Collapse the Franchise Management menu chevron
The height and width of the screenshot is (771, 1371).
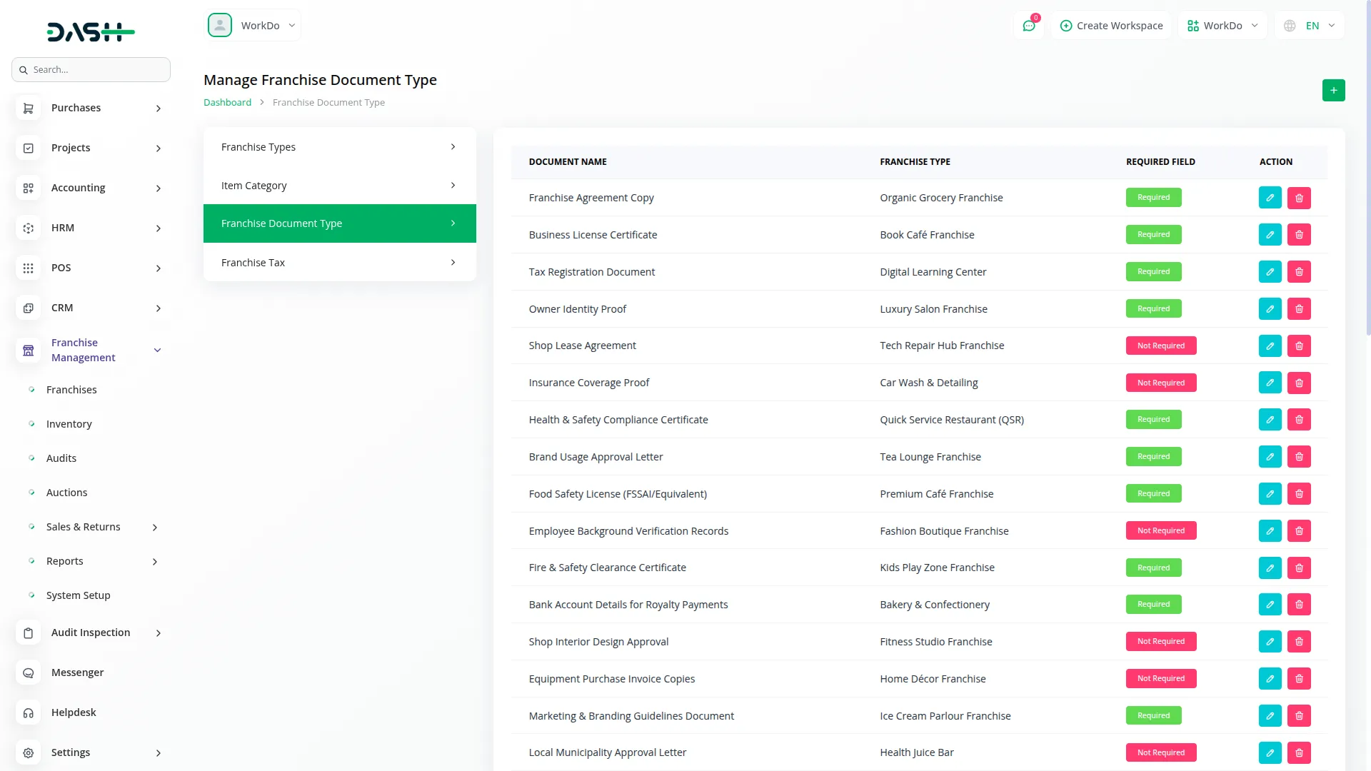(x=157, y=350)
